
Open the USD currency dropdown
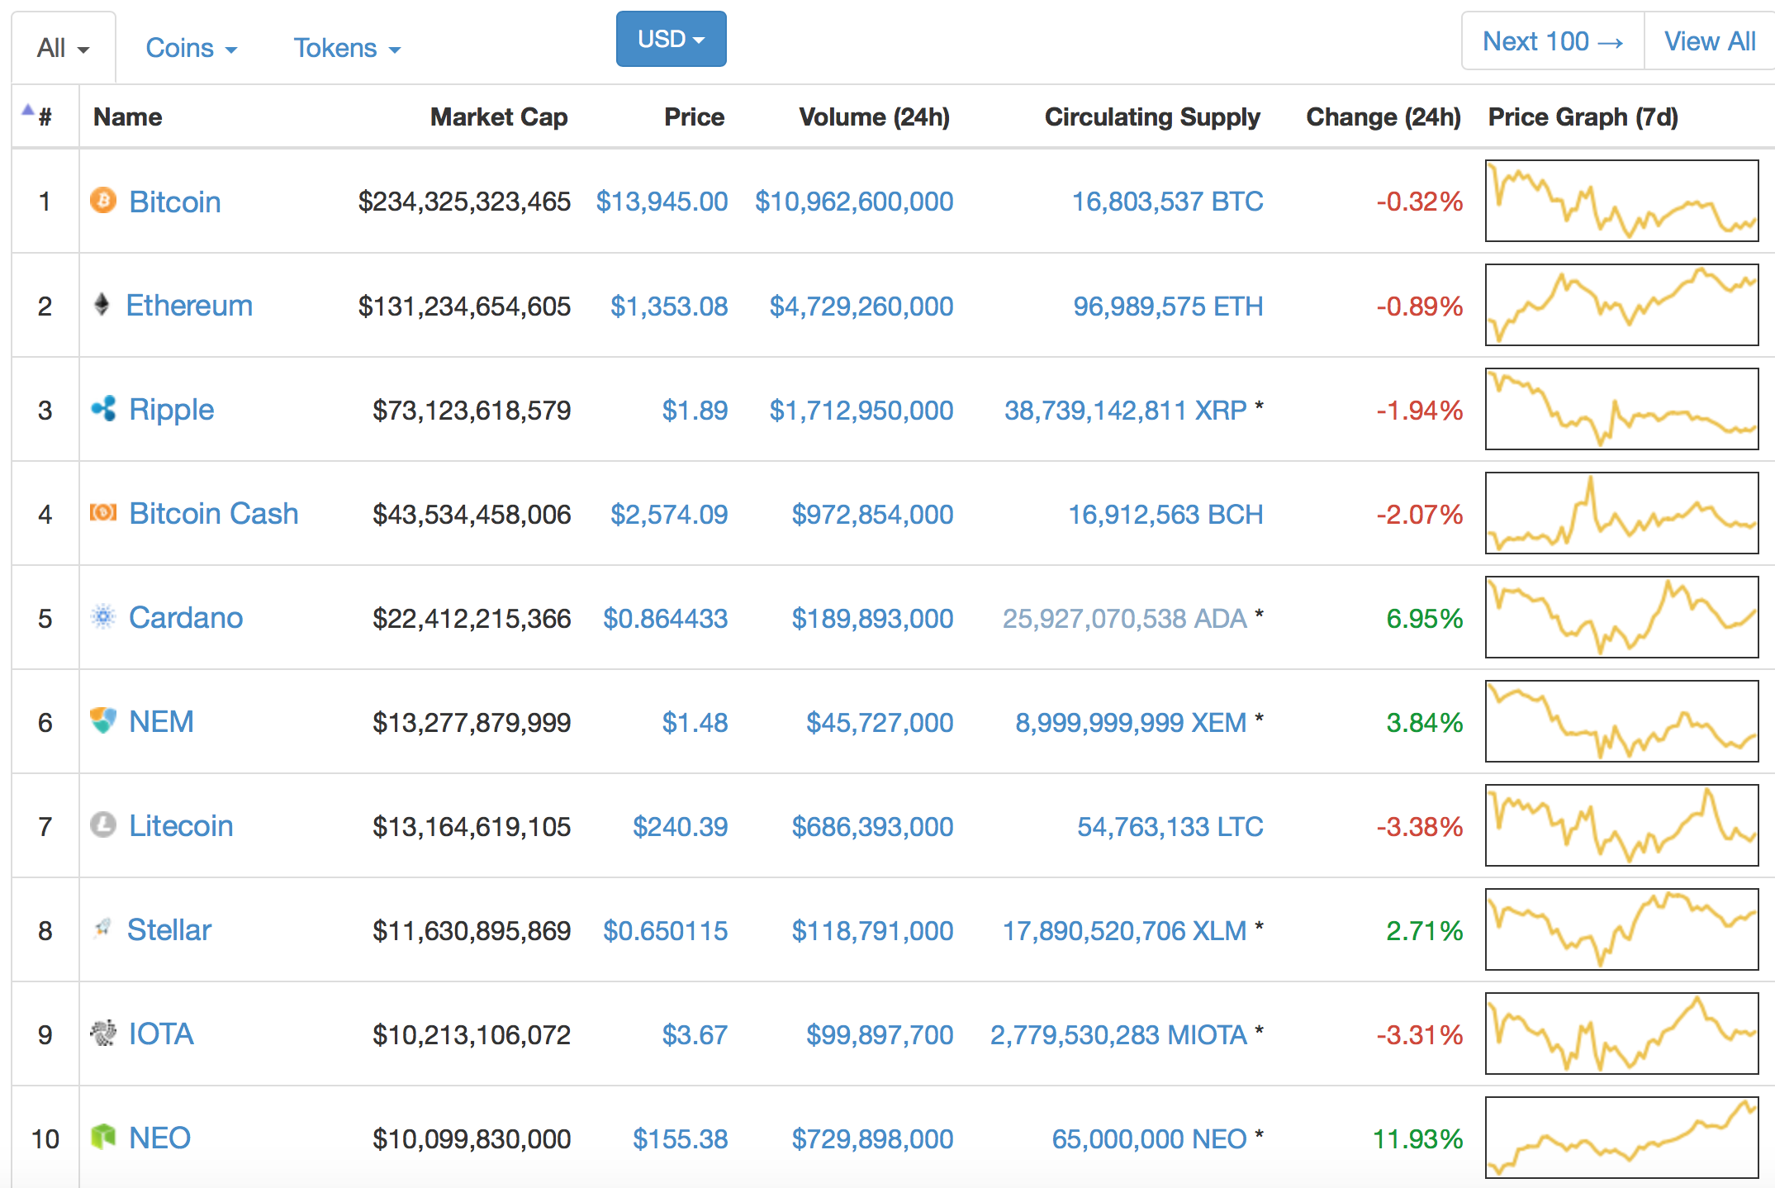click(x=671, y=39)
